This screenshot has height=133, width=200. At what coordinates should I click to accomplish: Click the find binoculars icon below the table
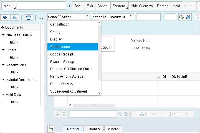(x=120, y=114)
